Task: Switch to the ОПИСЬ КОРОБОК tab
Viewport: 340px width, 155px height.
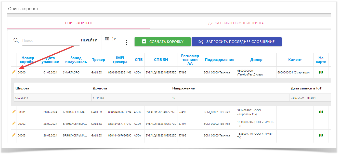Action: 79,23
